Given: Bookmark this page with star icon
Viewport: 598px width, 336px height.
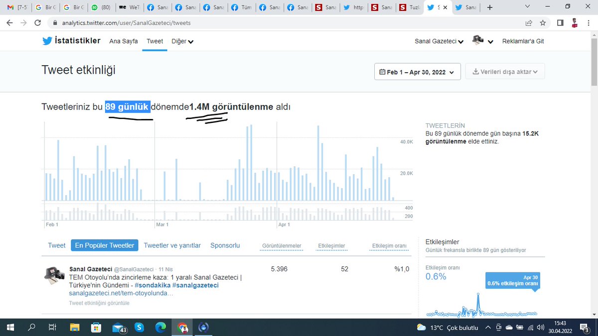Looking at the screenshot, I should tap(543, 23).
